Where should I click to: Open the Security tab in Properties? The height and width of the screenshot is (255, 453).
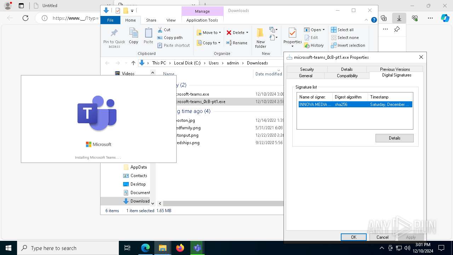[x=307, y=69]
